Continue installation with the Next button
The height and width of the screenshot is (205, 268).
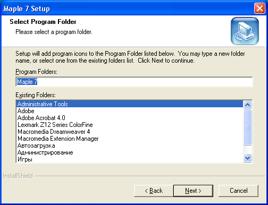click(x=193, y=191)
